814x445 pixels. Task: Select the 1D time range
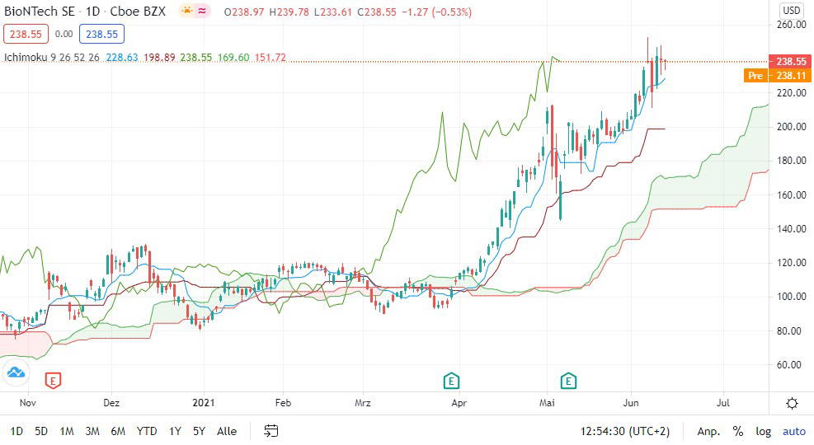click(x=16, y=431)
